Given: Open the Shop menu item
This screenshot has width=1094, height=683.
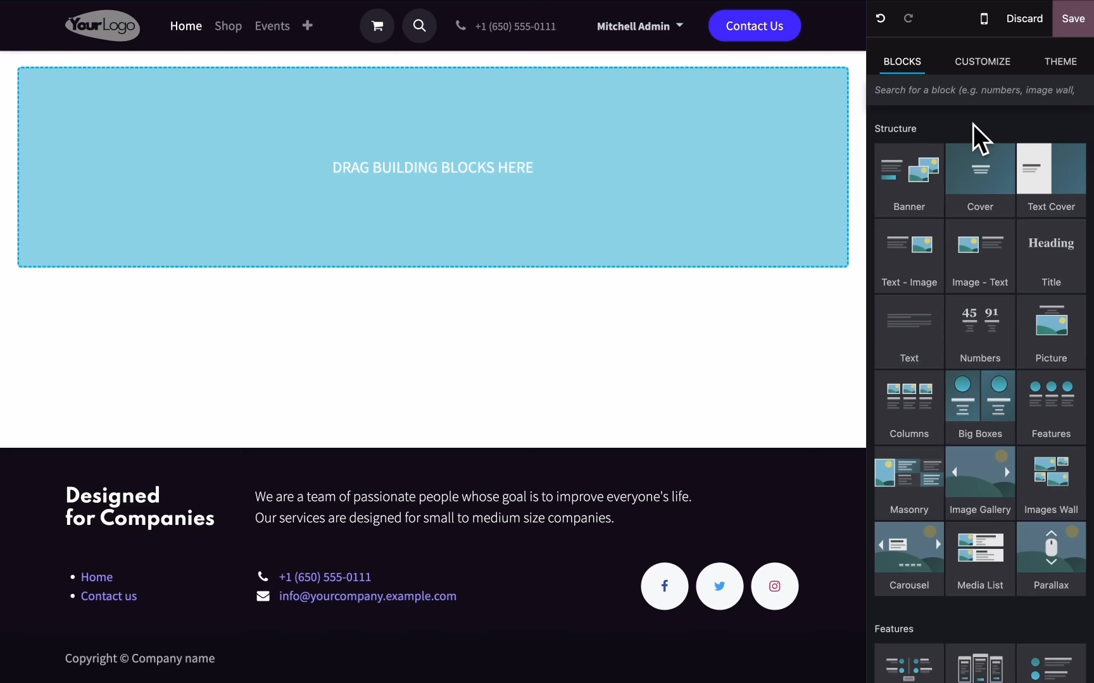Looking at the screenshot, I should pos(228,26).
